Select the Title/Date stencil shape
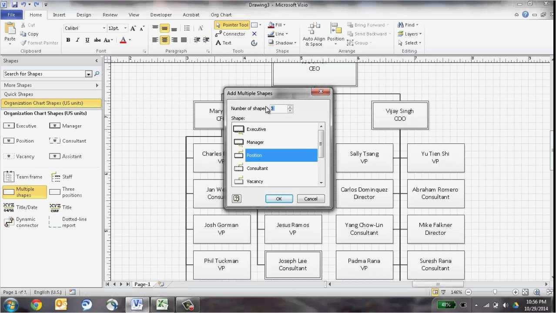The width and height of the screenshot is (556, 313). (20, 207)
